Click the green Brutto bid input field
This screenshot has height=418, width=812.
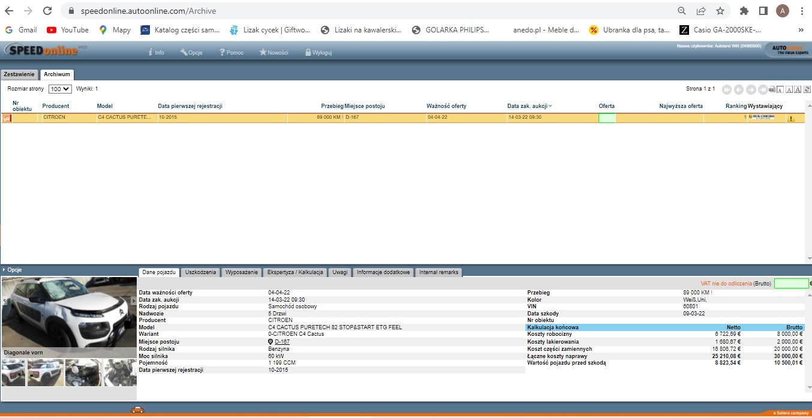[791, 284]
